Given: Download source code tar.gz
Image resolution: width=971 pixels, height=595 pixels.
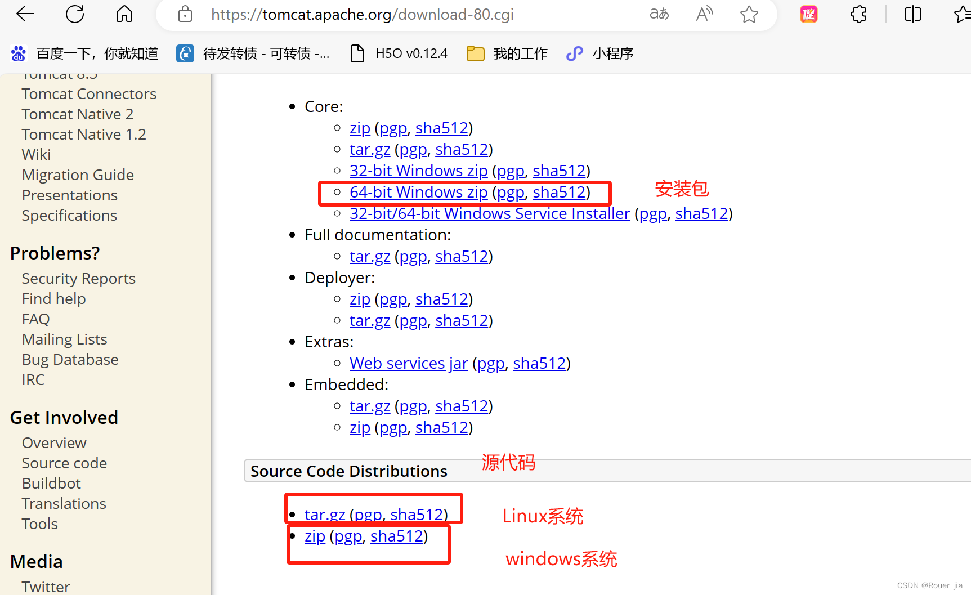Looking at the screenshot, I should pyautogui.click(x=325, y=515).
